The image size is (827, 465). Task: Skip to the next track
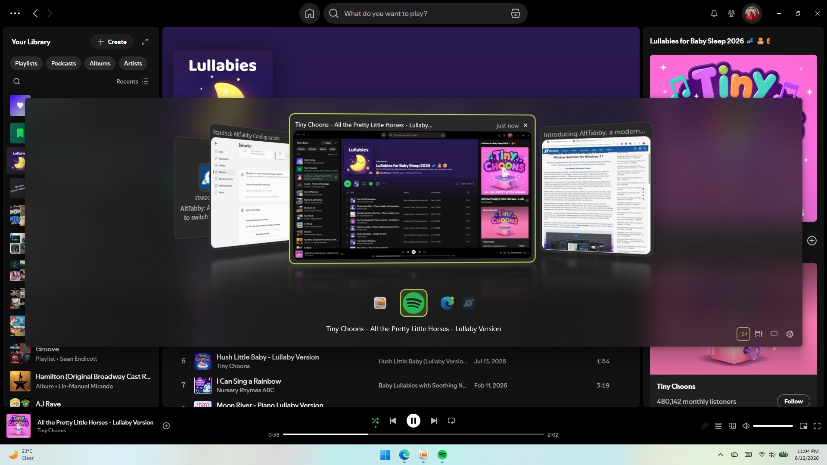(434, 421)
